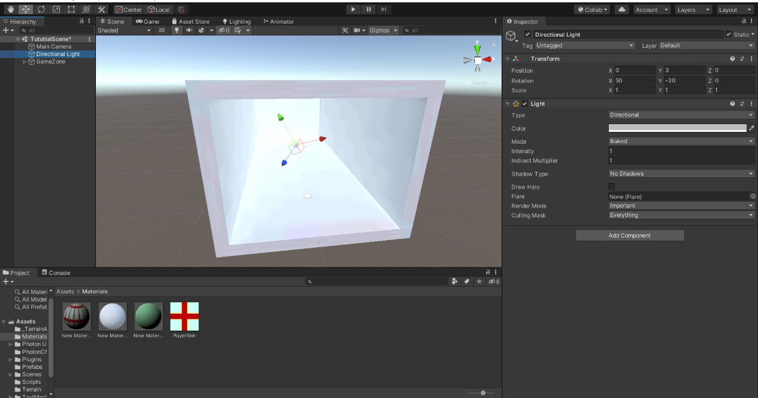Lock the Inspector panel
Screen dimensions: 758x398
pyautogui.click(x=744, y=21)
